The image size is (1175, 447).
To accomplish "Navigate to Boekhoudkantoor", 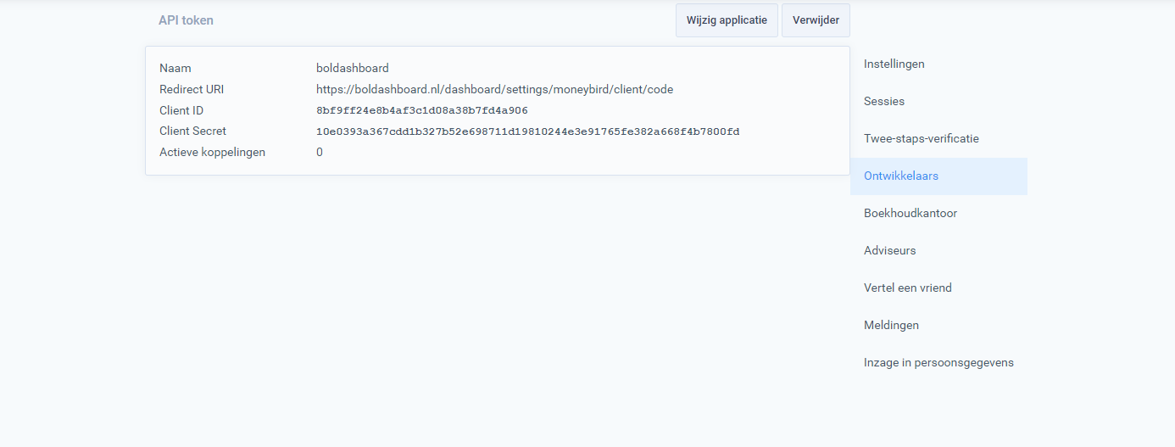I will [910, 213].
